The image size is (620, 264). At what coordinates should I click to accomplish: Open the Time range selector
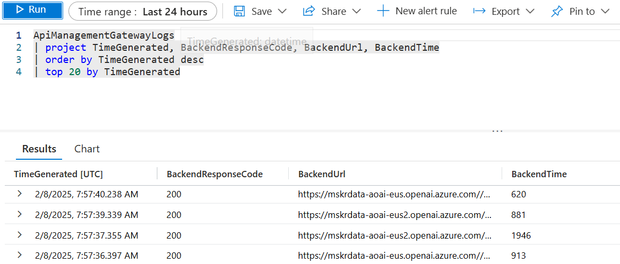142,11
